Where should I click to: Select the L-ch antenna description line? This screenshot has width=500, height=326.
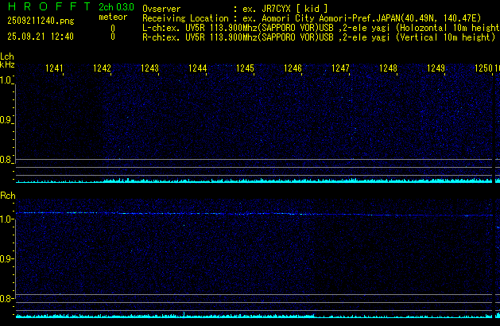(x=318, y=27)
